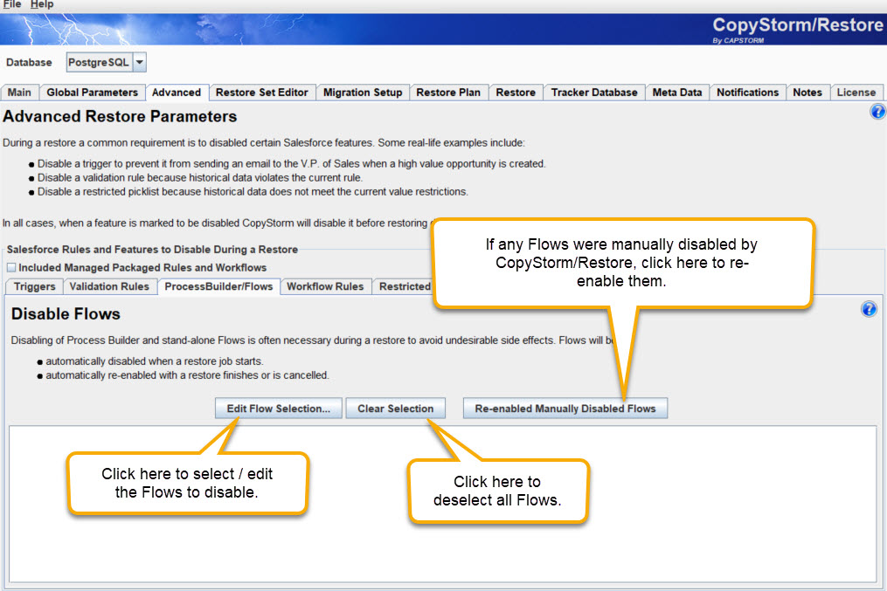The width and height of the screenshot is (887, 591).
Task: Click the Clear Selection button
Action: (395, 409)
